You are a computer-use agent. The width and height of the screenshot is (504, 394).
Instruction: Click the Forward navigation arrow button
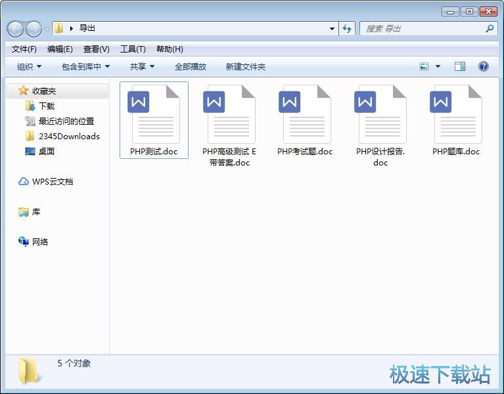tap(34, 29)
